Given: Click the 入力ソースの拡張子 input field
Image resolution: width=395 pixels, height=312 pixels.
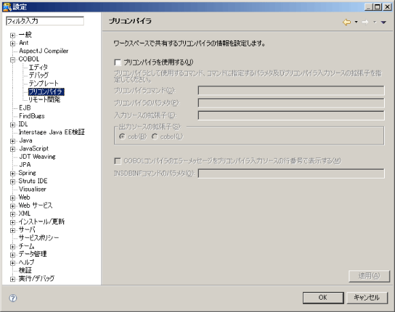Looking at the screenshot, I should click(291, 115).
